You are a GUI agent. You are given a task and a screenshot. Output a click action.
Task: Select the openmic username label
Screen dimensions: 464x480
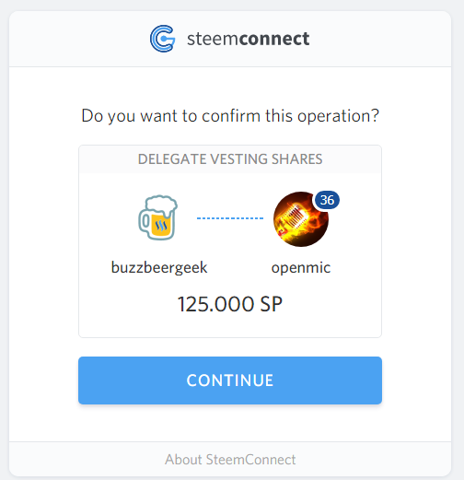(x=301, y=268)
